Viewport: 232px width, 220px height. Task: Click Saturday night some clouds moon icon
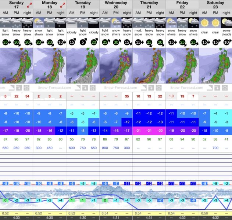pyautogui.click(x=226, y=23)
